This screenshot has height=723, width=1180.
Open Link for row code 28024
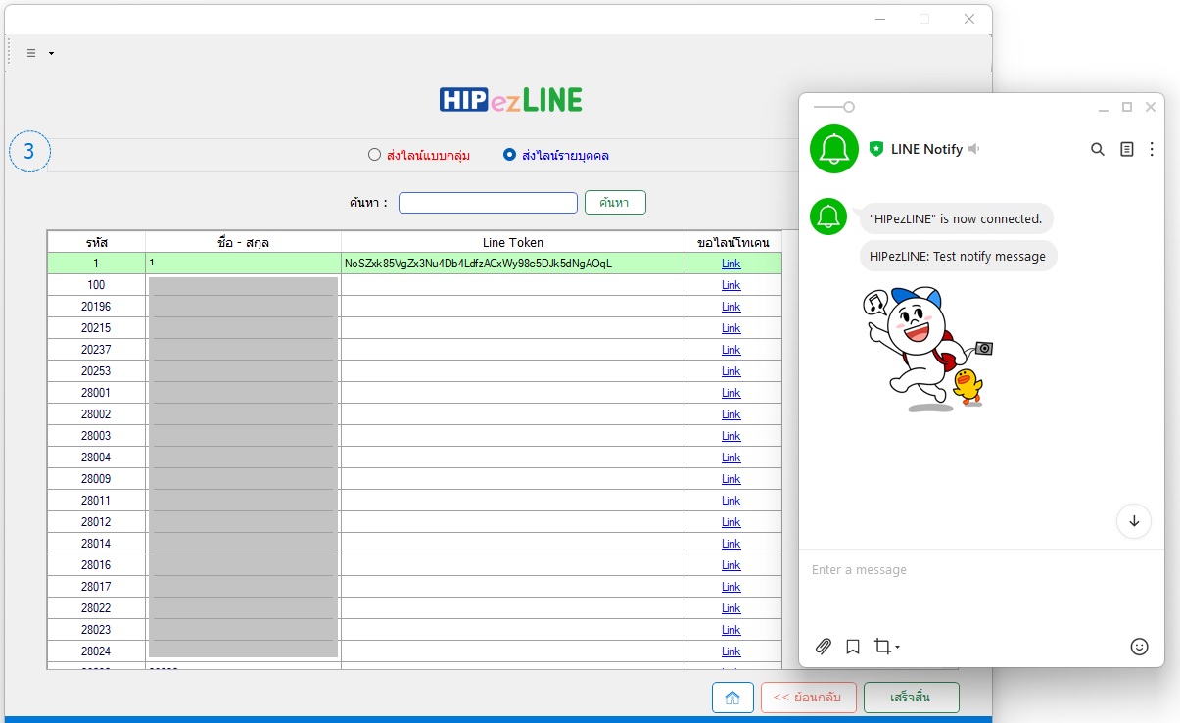coord(732,651)
